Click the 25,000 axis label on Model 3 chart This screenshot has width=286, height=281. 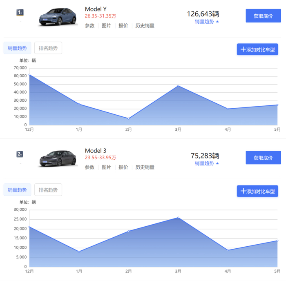[x=20, y=219]
